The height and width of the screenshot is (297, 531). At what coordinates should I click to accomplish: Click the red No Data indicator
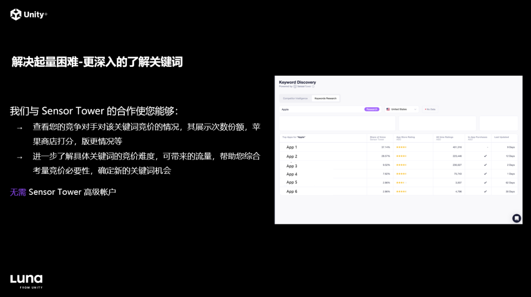[428, 109]
